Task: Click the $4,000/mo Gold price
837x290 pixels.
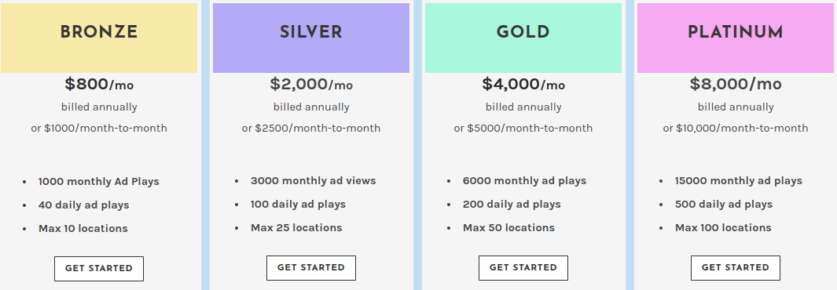Action: click(523, 84)
